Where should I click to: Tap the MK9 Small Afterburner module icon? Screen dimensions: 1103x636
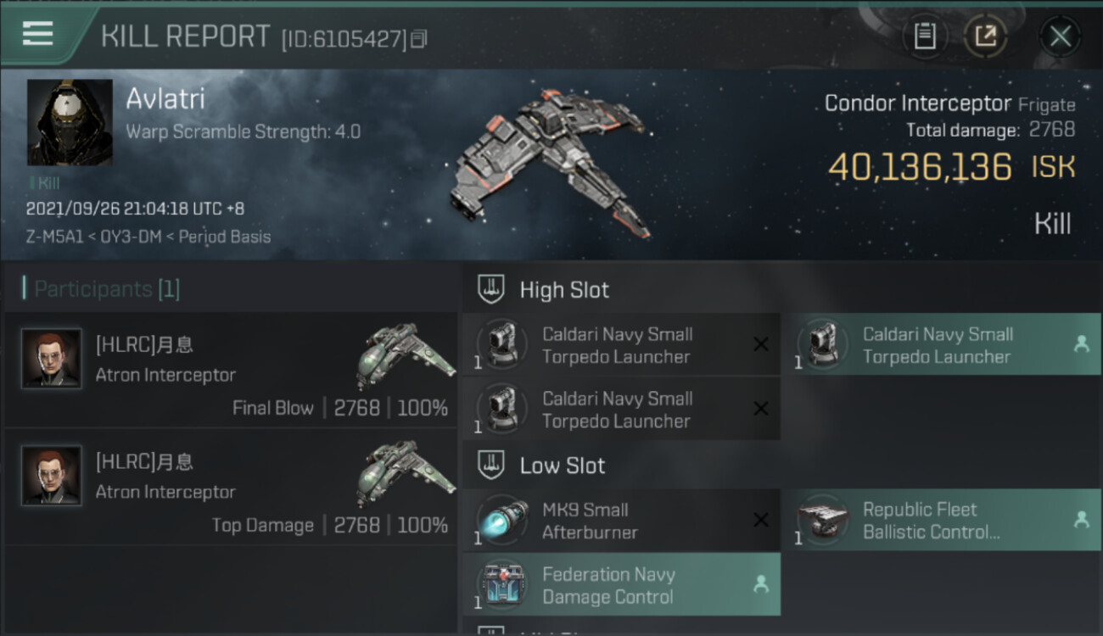pos(501,521)
